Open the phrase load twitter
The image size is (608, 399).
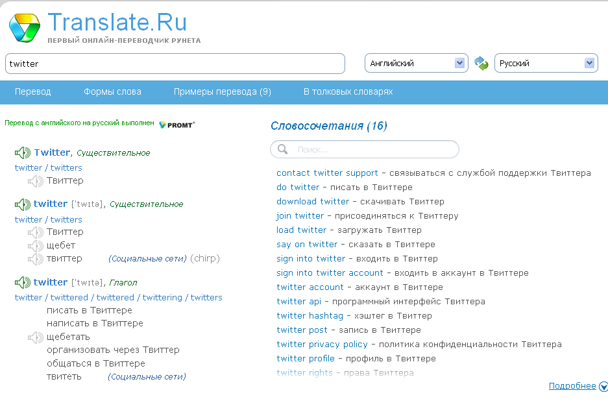pos(301,230)
